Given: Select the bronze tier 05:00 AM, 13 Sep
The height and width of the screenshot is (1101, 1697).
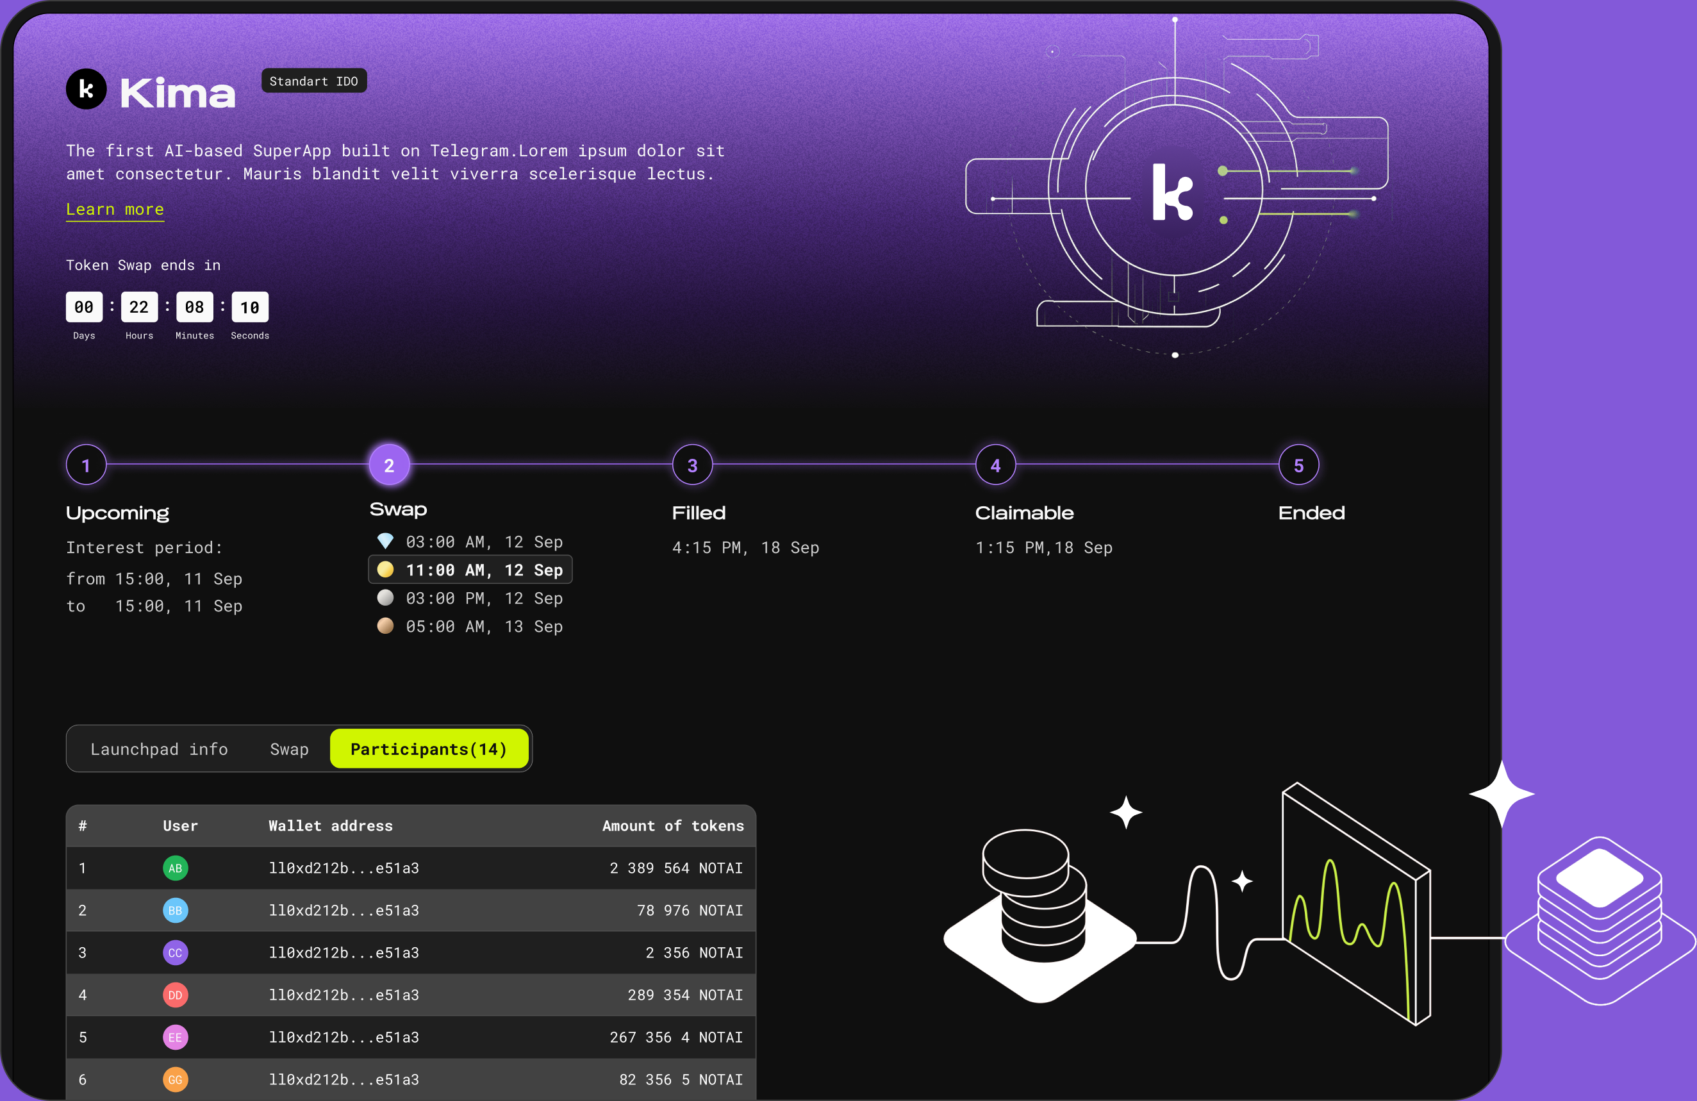Looking at the screenshot, I should 470,626.
